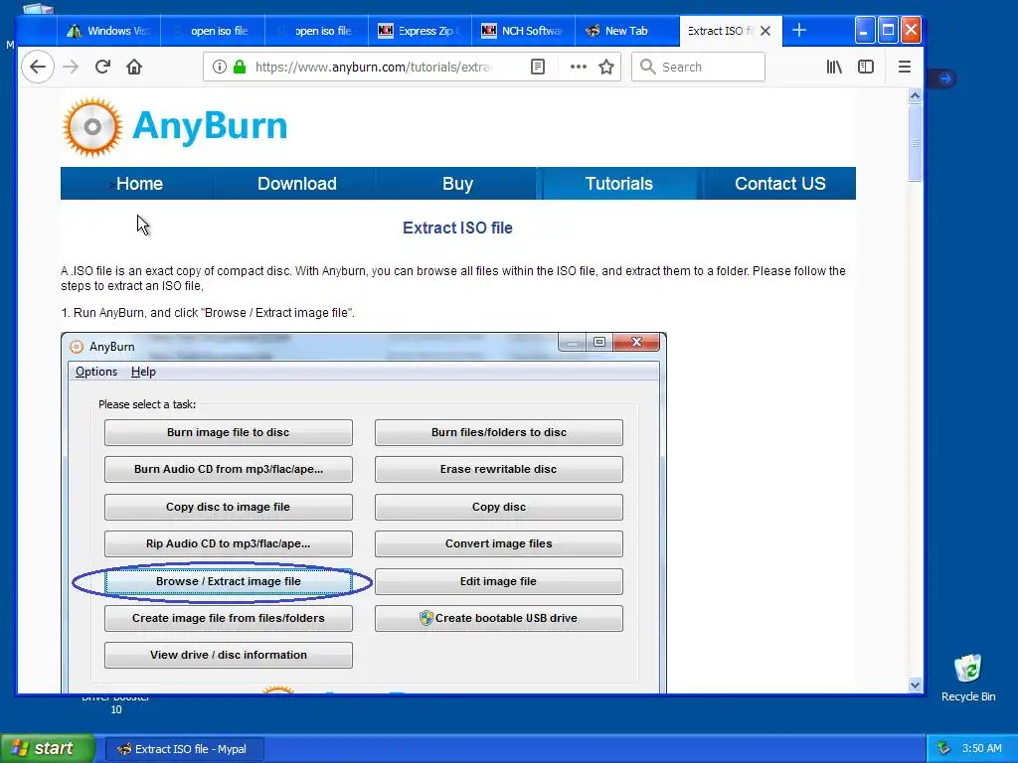The image size is (1018, 763).
Task: Click the page scrollbar up arrow
Action: (915, 96)
